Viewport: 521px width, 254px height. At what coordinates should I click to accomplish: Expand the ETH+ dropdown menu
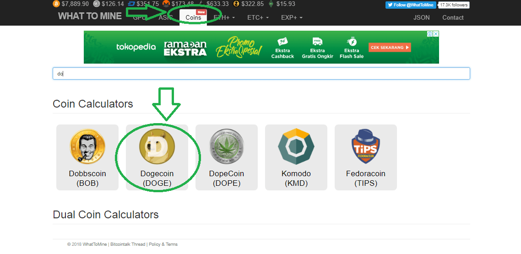224,17
